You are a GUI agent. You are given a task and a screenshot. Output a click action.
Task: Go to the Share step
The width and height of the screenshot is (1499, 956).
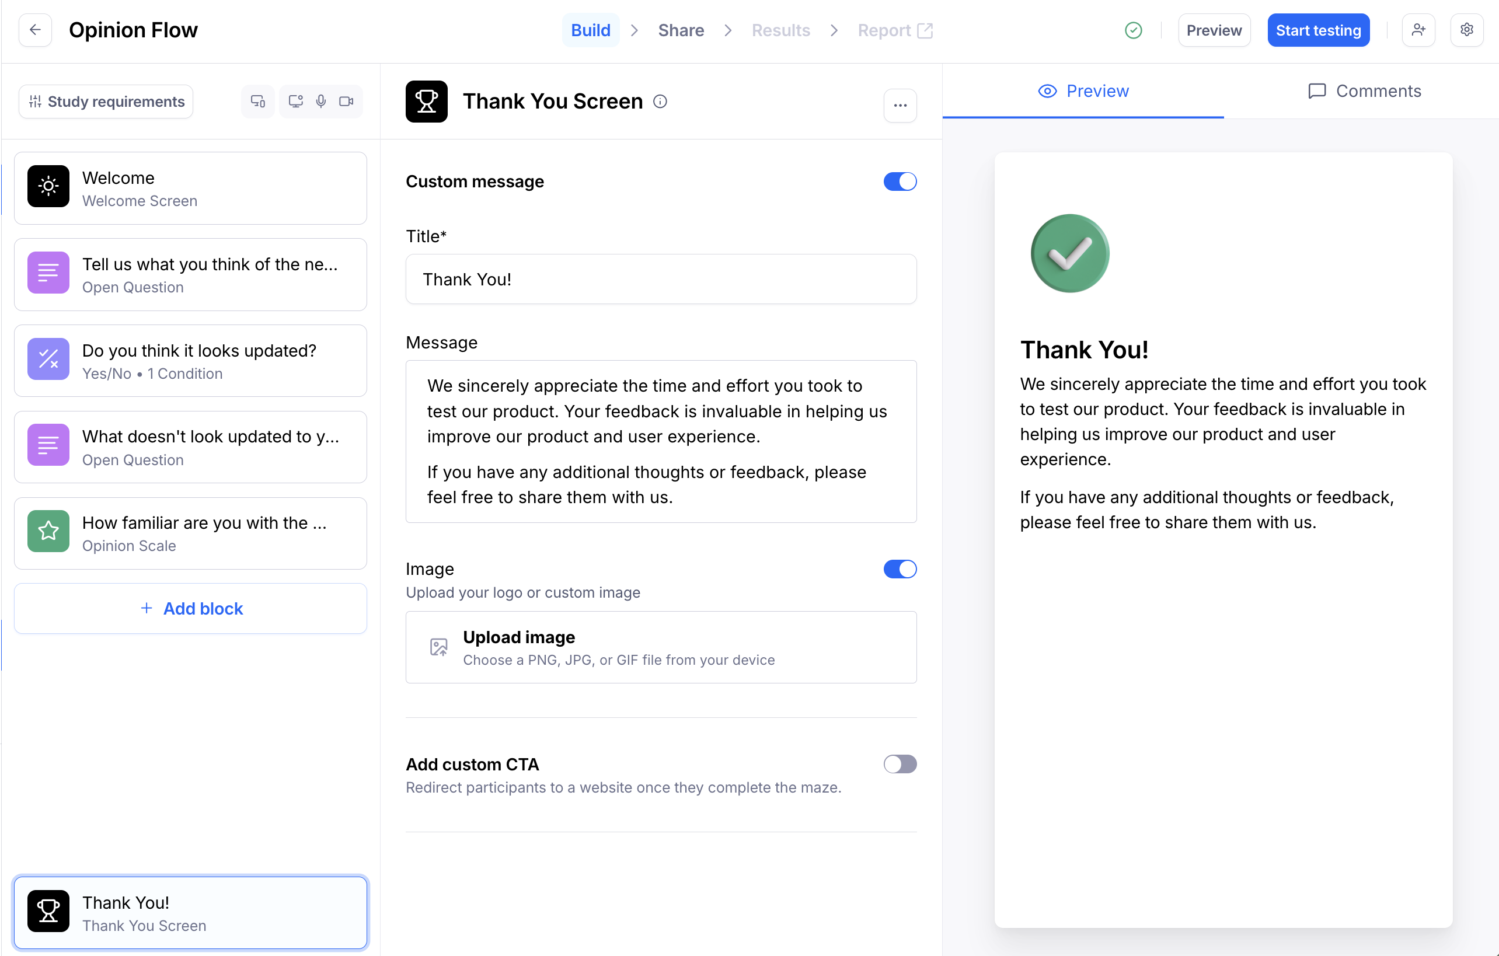click(x=681, y=30)
